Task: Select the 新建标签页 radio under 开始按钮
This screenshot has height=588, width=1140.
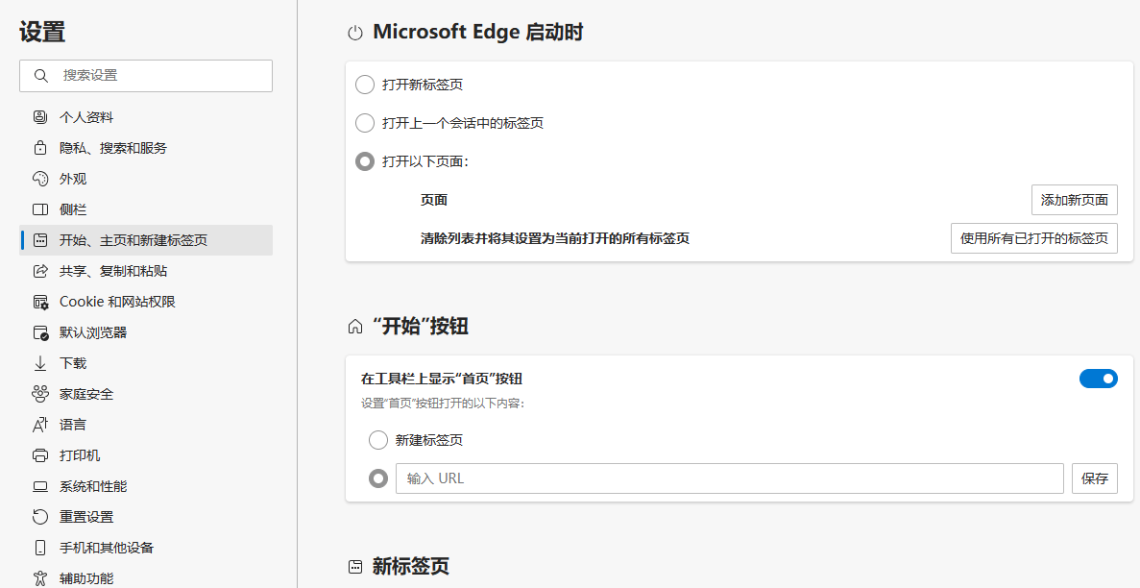Action: coord(378,439)
